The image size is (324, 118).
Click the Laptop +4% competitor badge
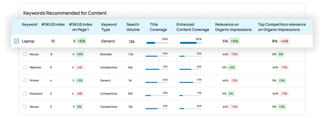(x=284, y=41)
